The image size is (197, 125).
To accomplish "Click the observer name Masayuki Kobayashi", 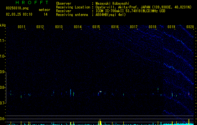I will (112, 3).
